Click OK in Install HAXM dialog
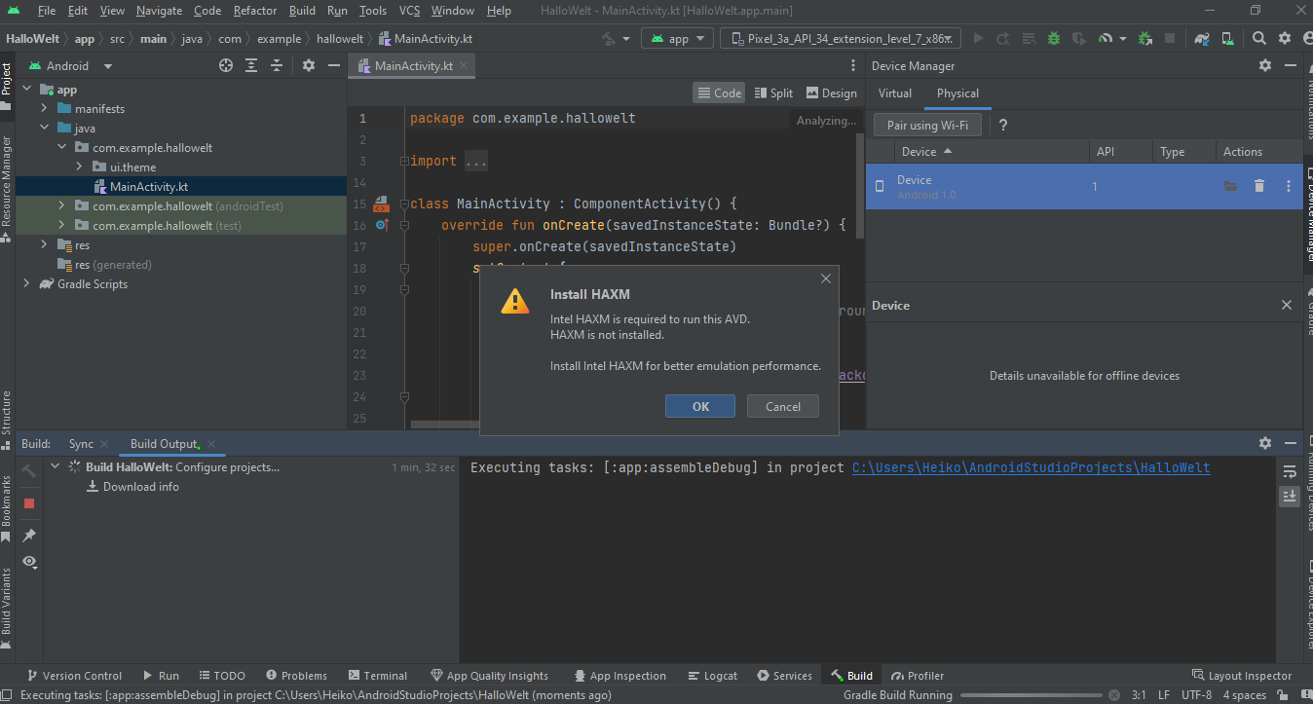 click(700, 406)
